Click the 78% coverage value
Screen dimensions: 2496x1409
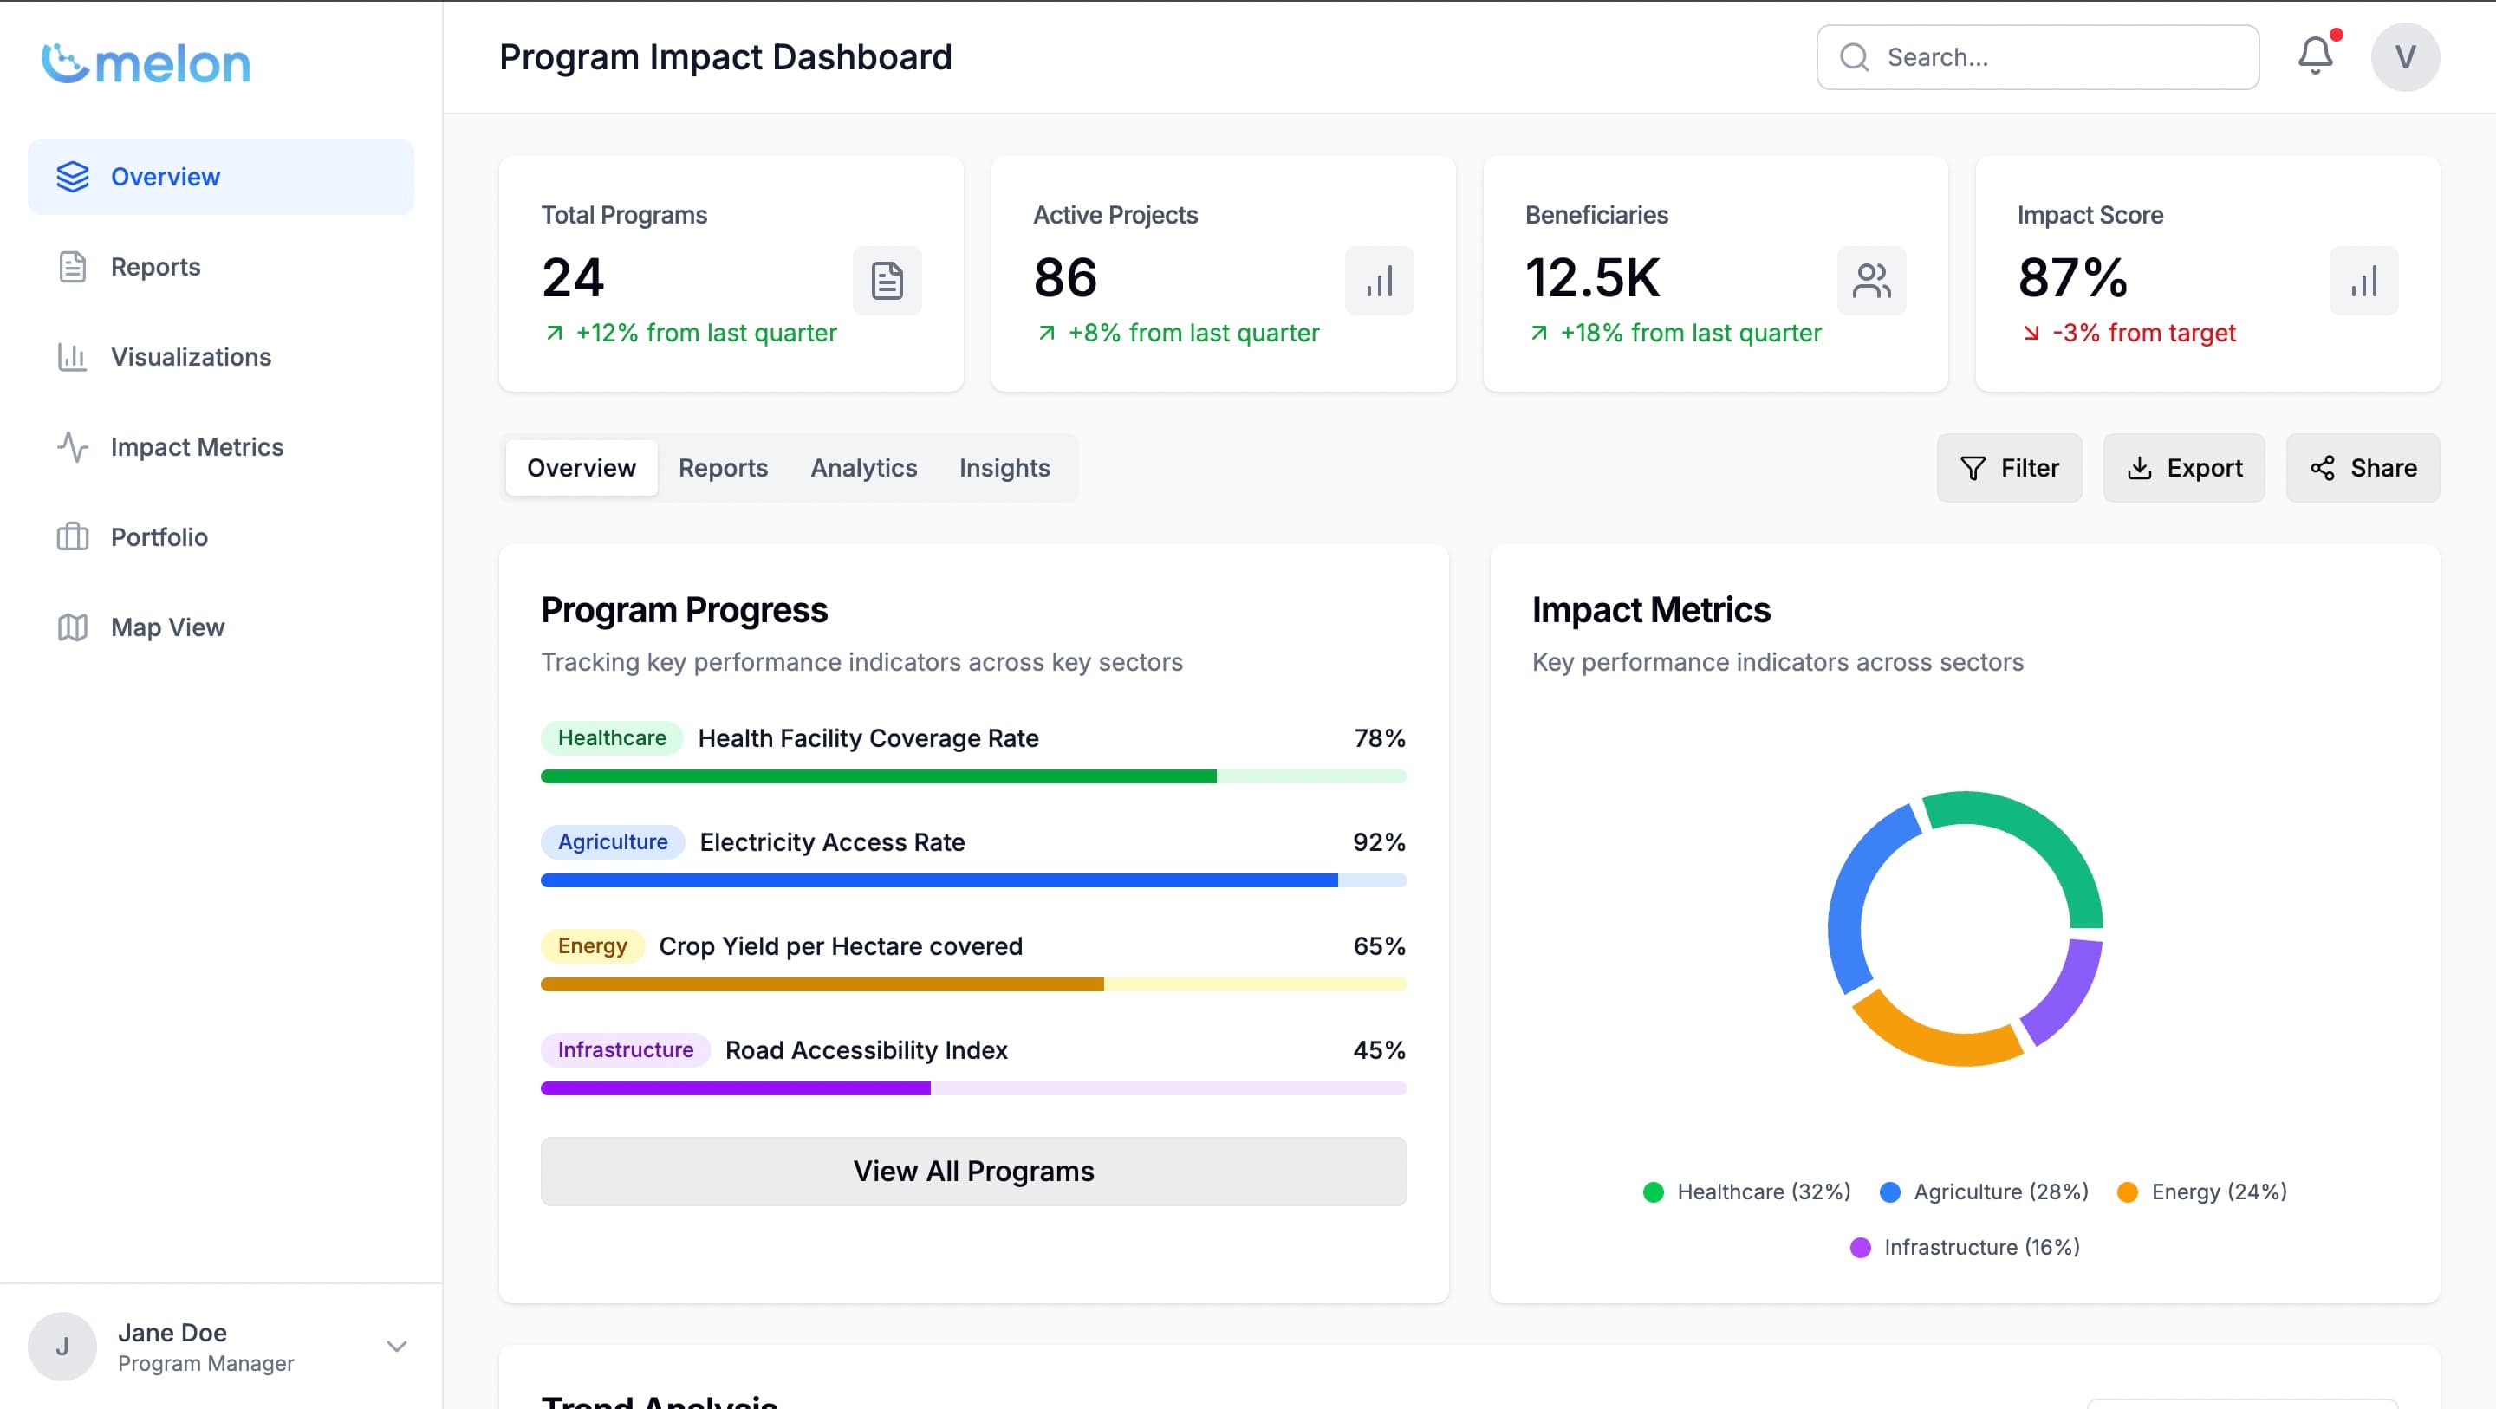[x=1379, y=738]
